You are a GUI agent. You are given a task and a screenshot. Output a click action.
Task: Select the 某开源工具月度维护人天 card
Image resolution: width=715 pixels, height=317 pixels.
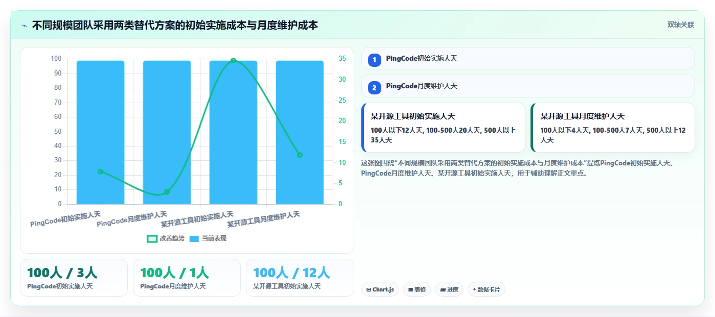coord(613,128)
